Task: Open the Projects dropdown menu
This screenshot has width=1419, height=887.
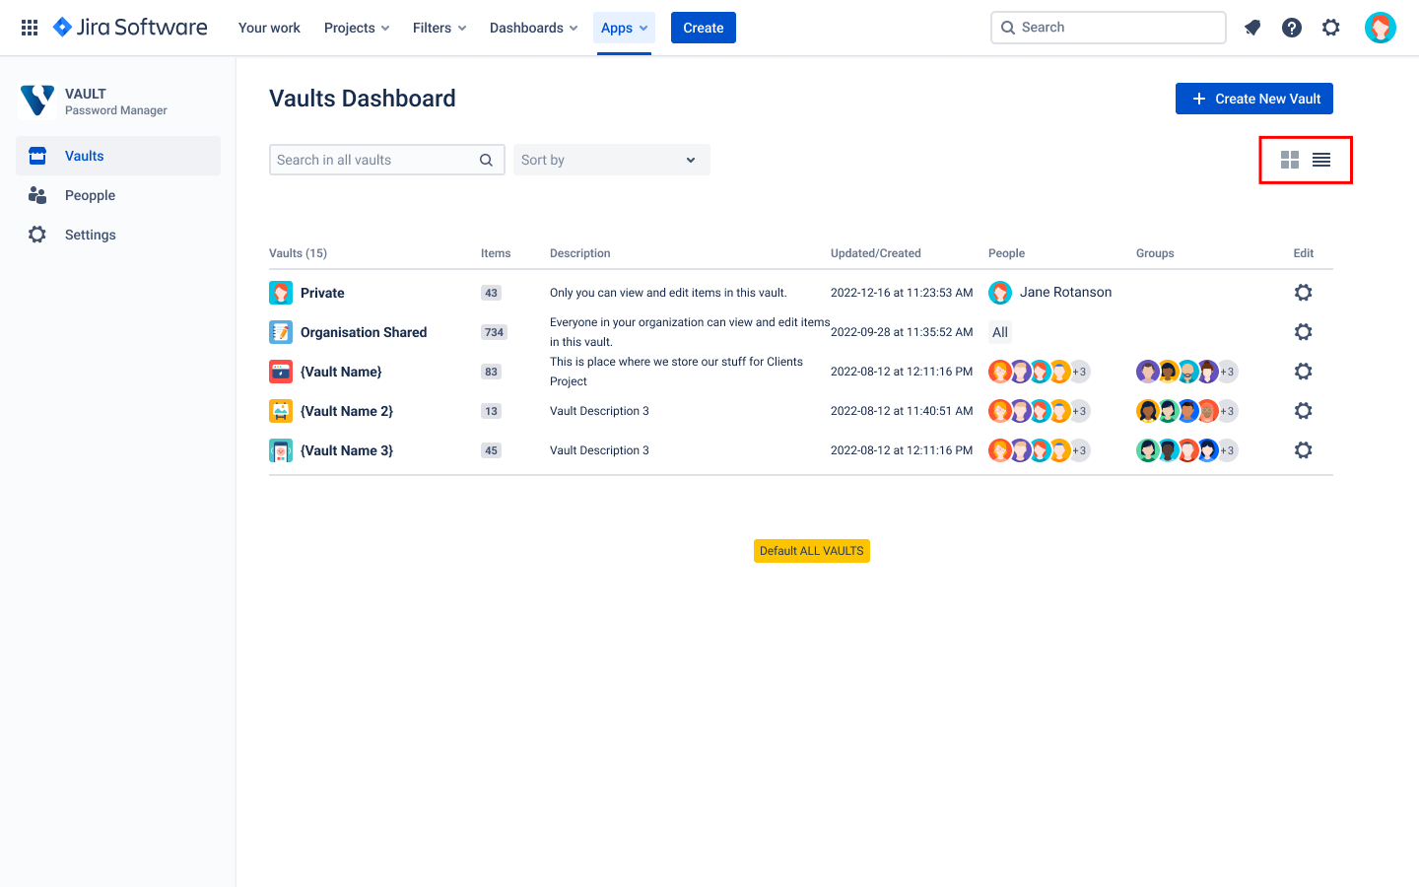Action: click(x=357, y=28)
